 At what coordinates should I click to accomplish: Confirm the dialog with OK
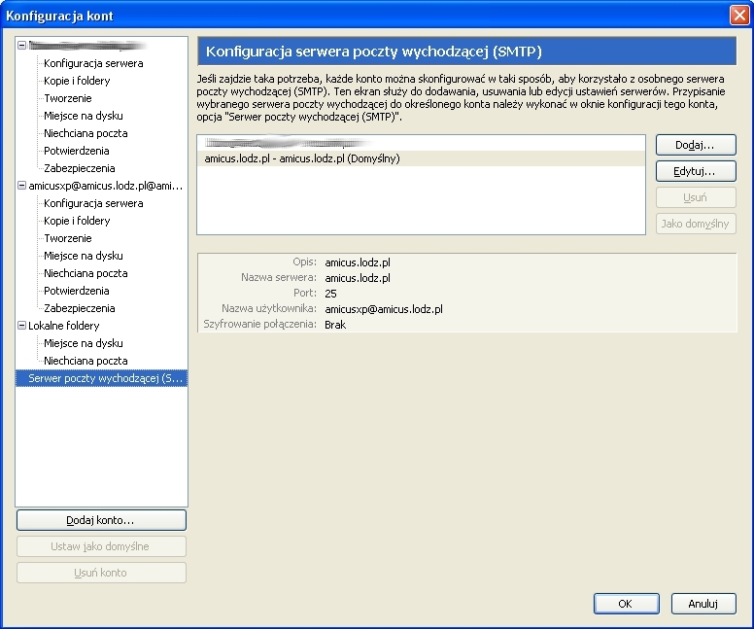[626, 604]
